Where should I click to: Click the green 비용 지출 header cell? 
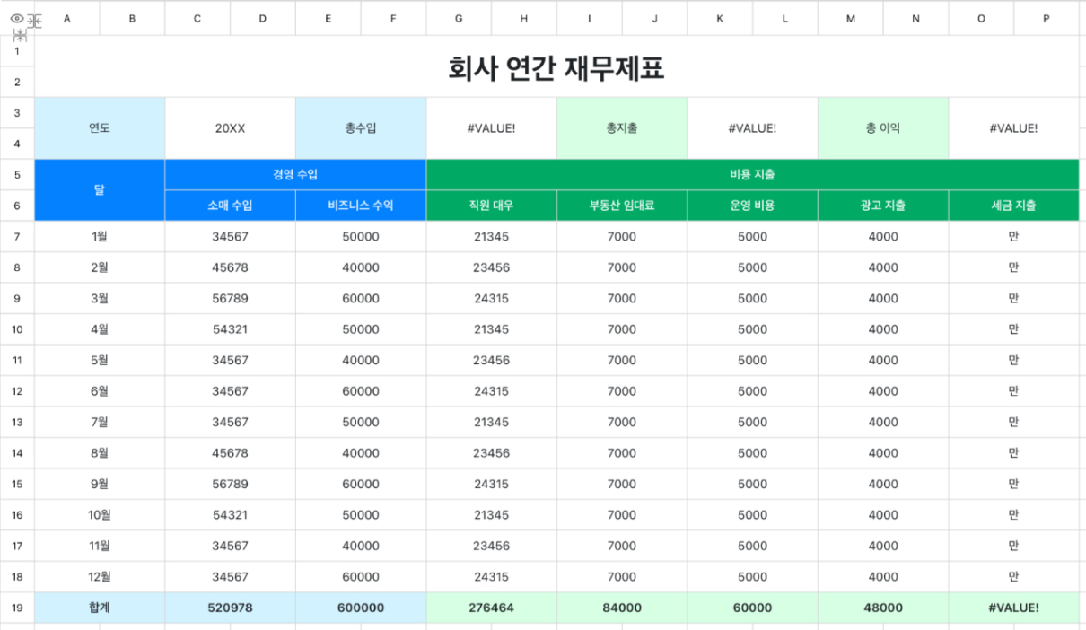[x=753, y=175]
